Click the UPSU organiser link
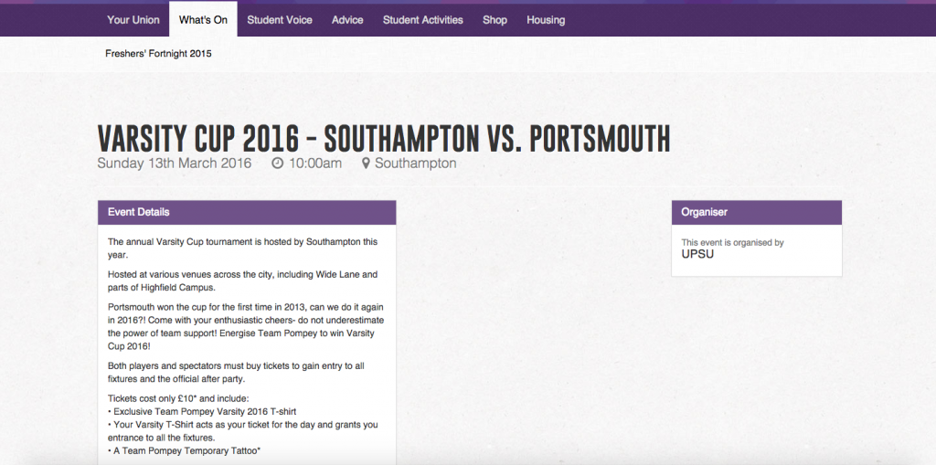936x465 pixels. (x=697, y=254)
